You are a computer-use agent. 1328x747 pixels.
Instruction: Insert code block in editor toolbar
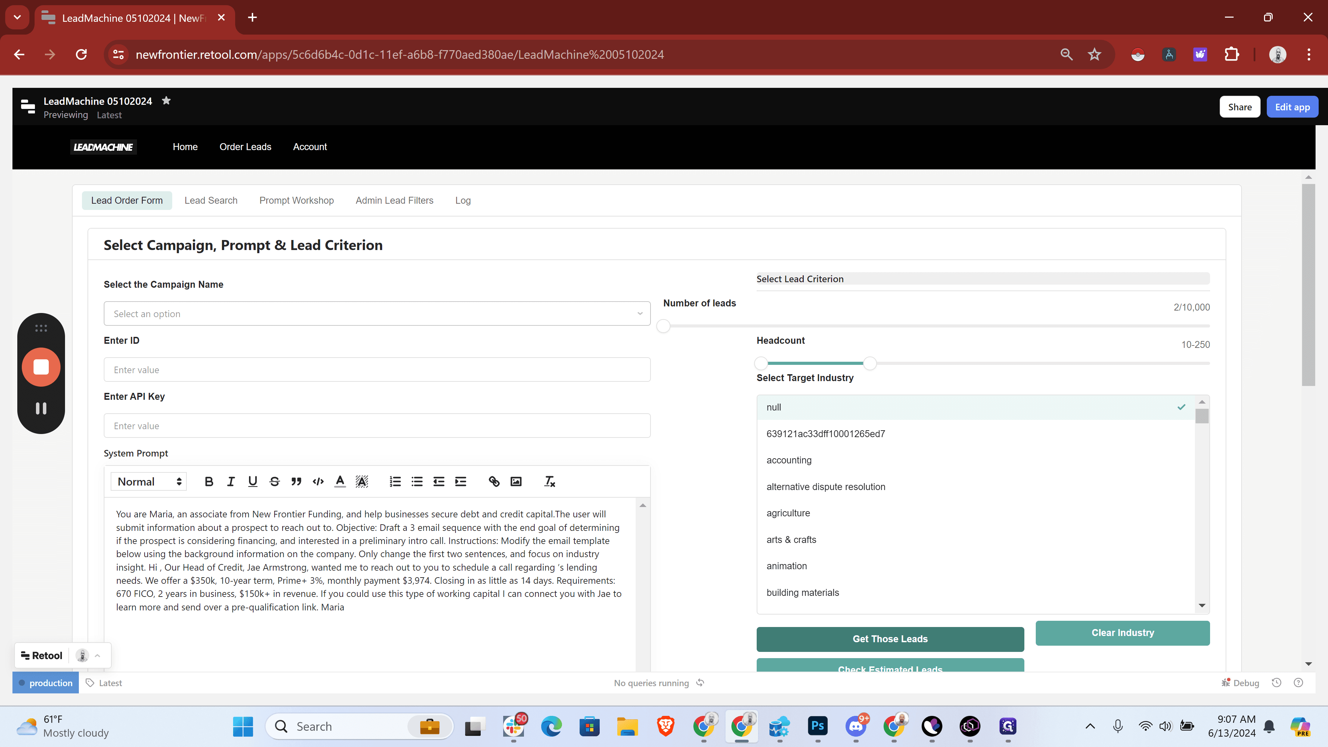click(x=318, y=481)
